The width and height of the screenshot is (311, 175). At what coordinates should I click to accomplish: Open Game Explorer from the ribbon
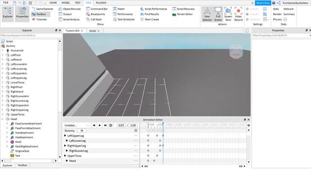click(x=42, y=9)
